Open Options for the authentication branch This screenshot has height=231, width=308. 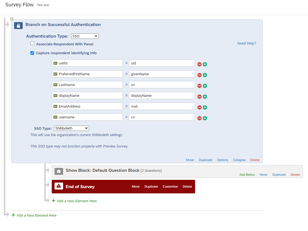222,160
